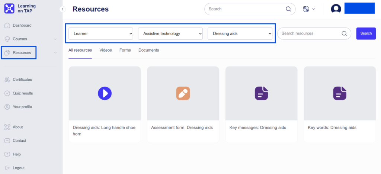
Task: Switch to the Documents tab
Action: (x=148, y=50)
